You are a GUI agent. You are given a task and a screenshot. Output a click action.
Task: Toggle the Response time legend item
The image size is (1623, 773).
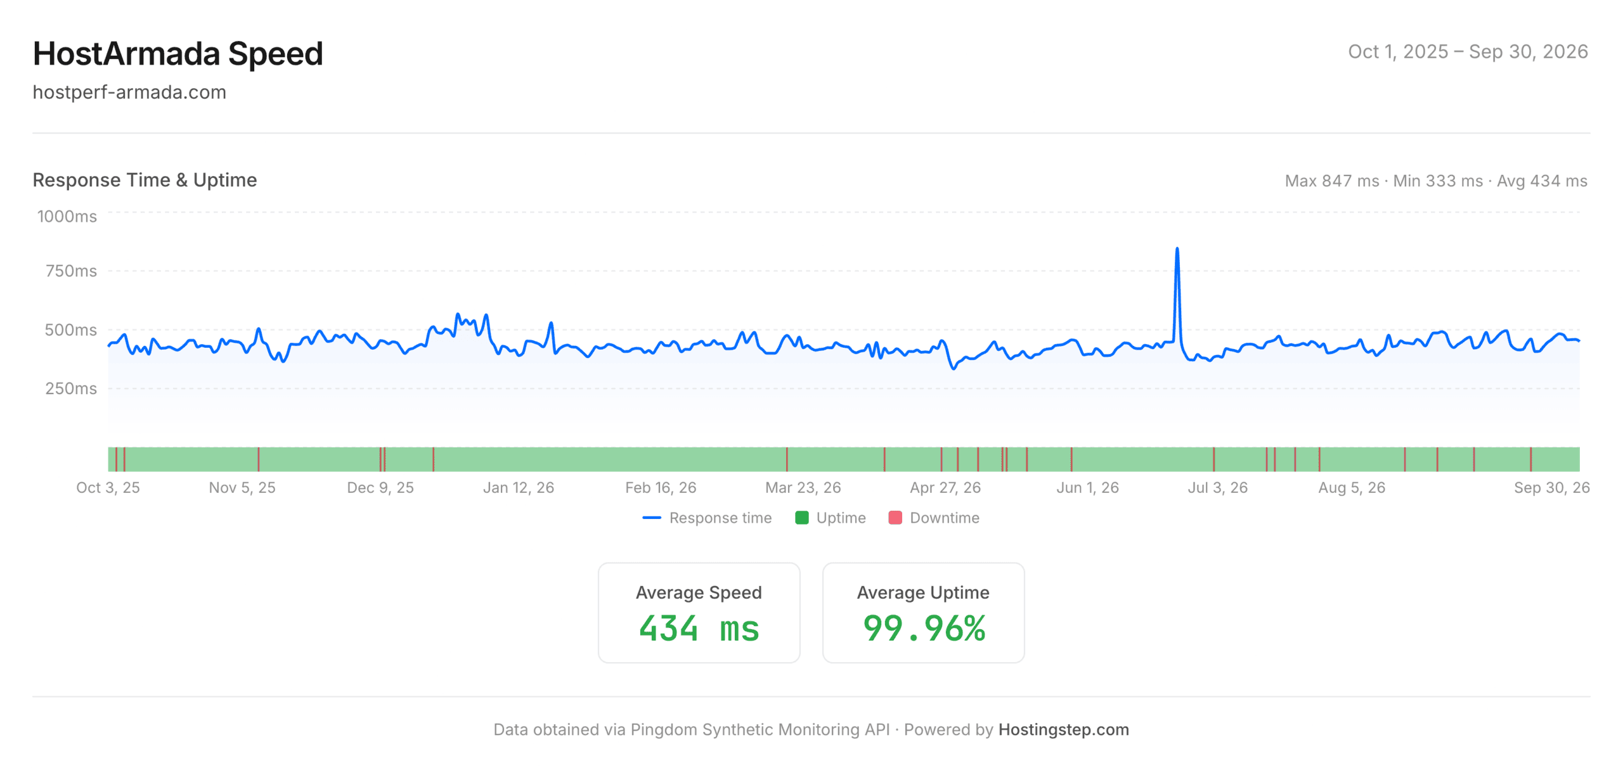click(707, 518)
